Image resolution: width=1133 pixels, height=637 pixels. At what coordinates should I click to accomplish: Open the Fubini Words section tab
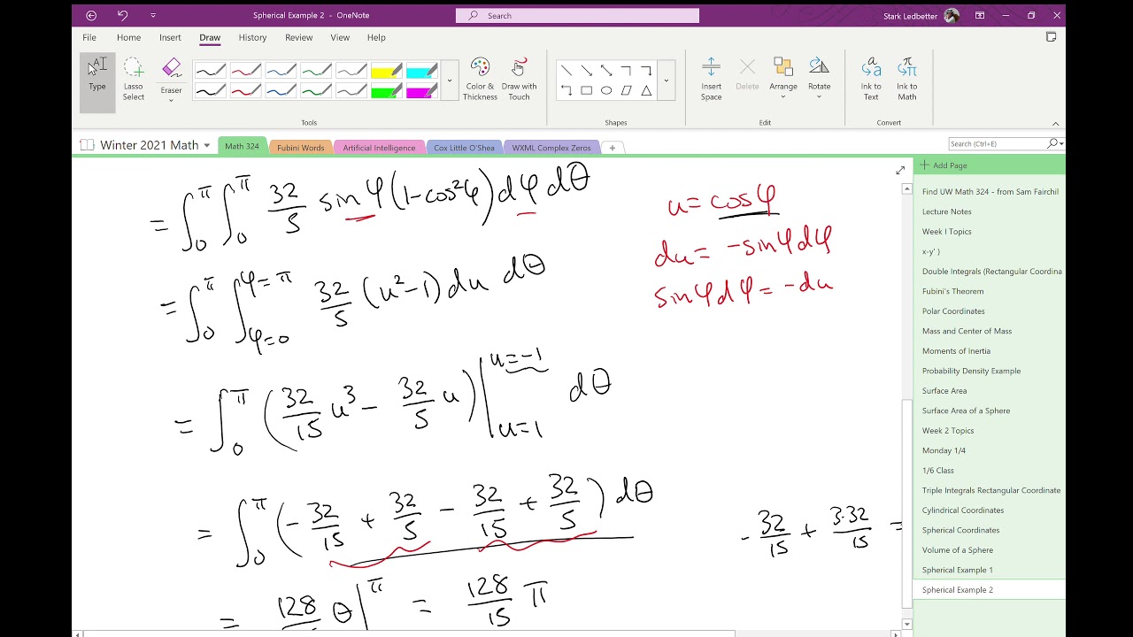click(x=300, y=148)
